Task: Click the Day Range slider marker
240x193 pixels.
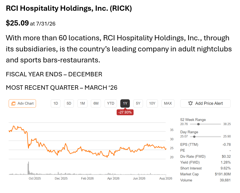Action: [194, 136]
